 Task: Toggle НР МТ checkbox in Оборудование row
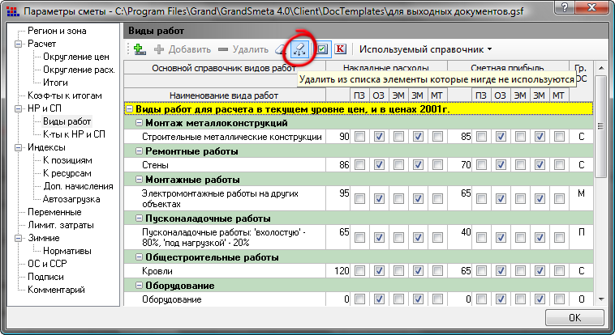click(437, 299)
